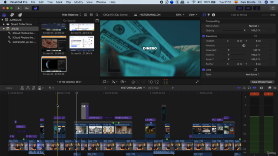The image size is (278, 156).
Task: Open the 54% viewer zoom dropdown
Action: click(180, 15)
